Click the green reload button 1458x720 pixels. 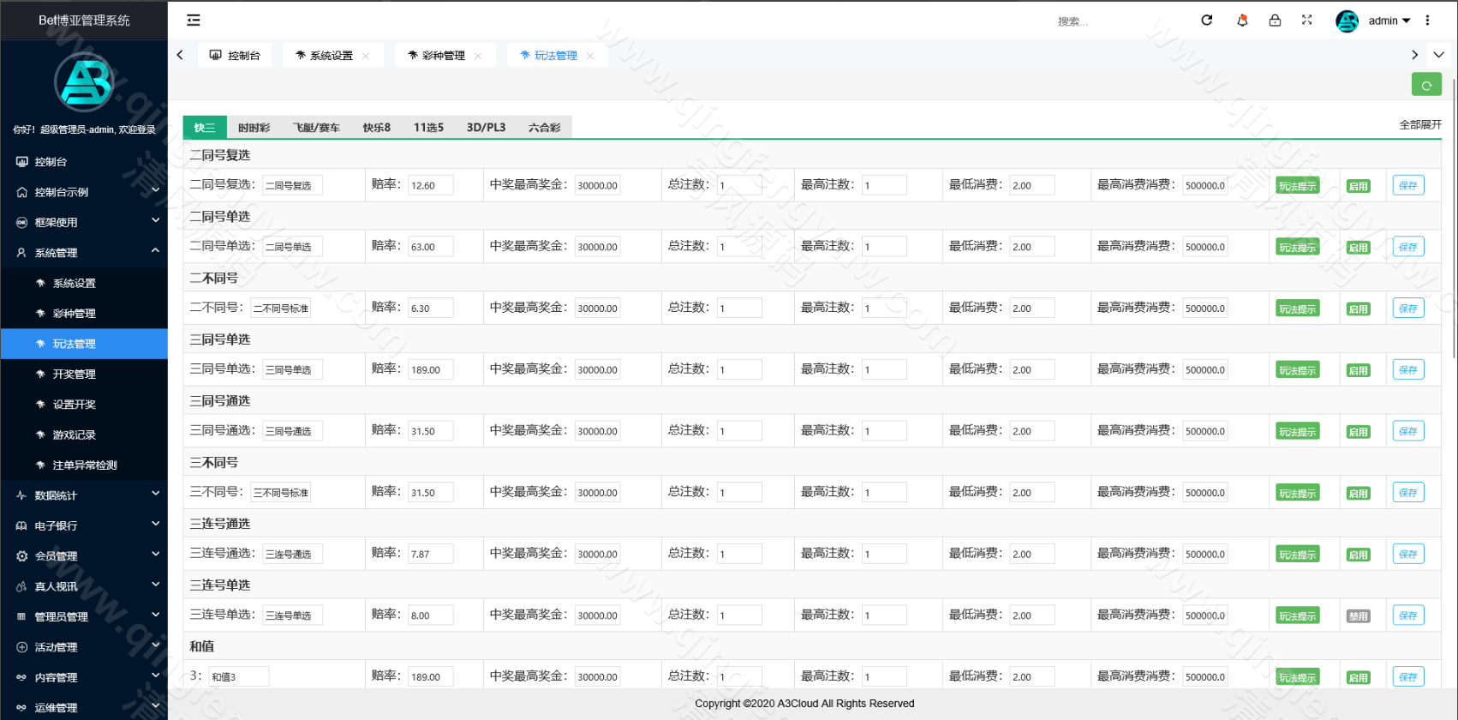pos(1426,85)
